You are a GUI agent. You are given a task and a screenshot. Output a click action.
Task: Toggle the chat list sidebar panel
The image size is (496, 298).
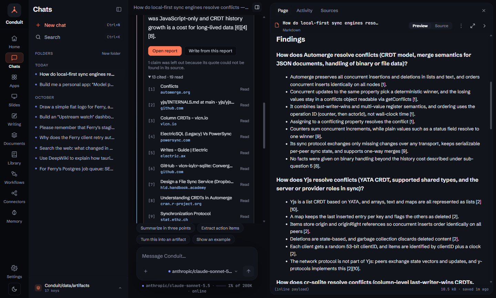pyautogui.click(x=119, y=9)
